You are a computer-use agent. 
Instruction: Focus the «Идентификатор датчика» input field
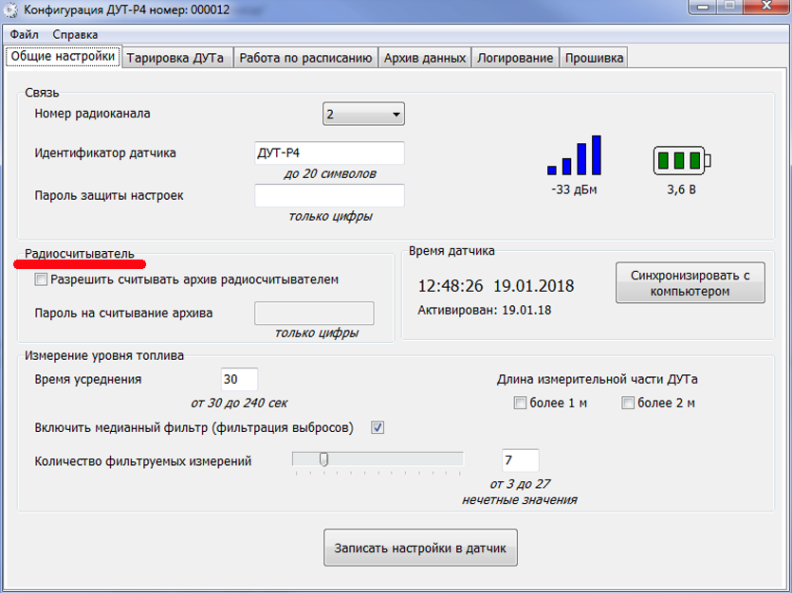coord(329,153)
